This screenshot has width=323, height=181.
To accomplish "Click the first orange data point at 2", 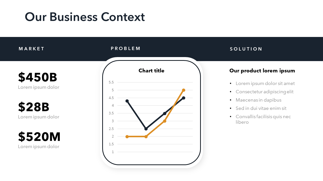I will point(127,137).
